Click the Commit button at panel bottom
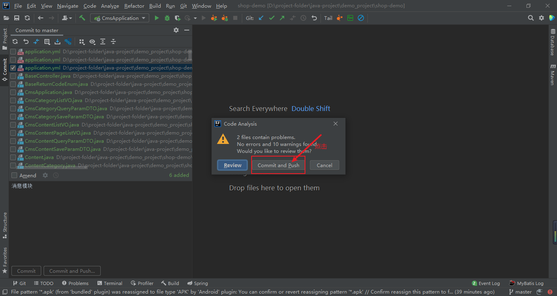557x296 pixels. coord(27,271)
